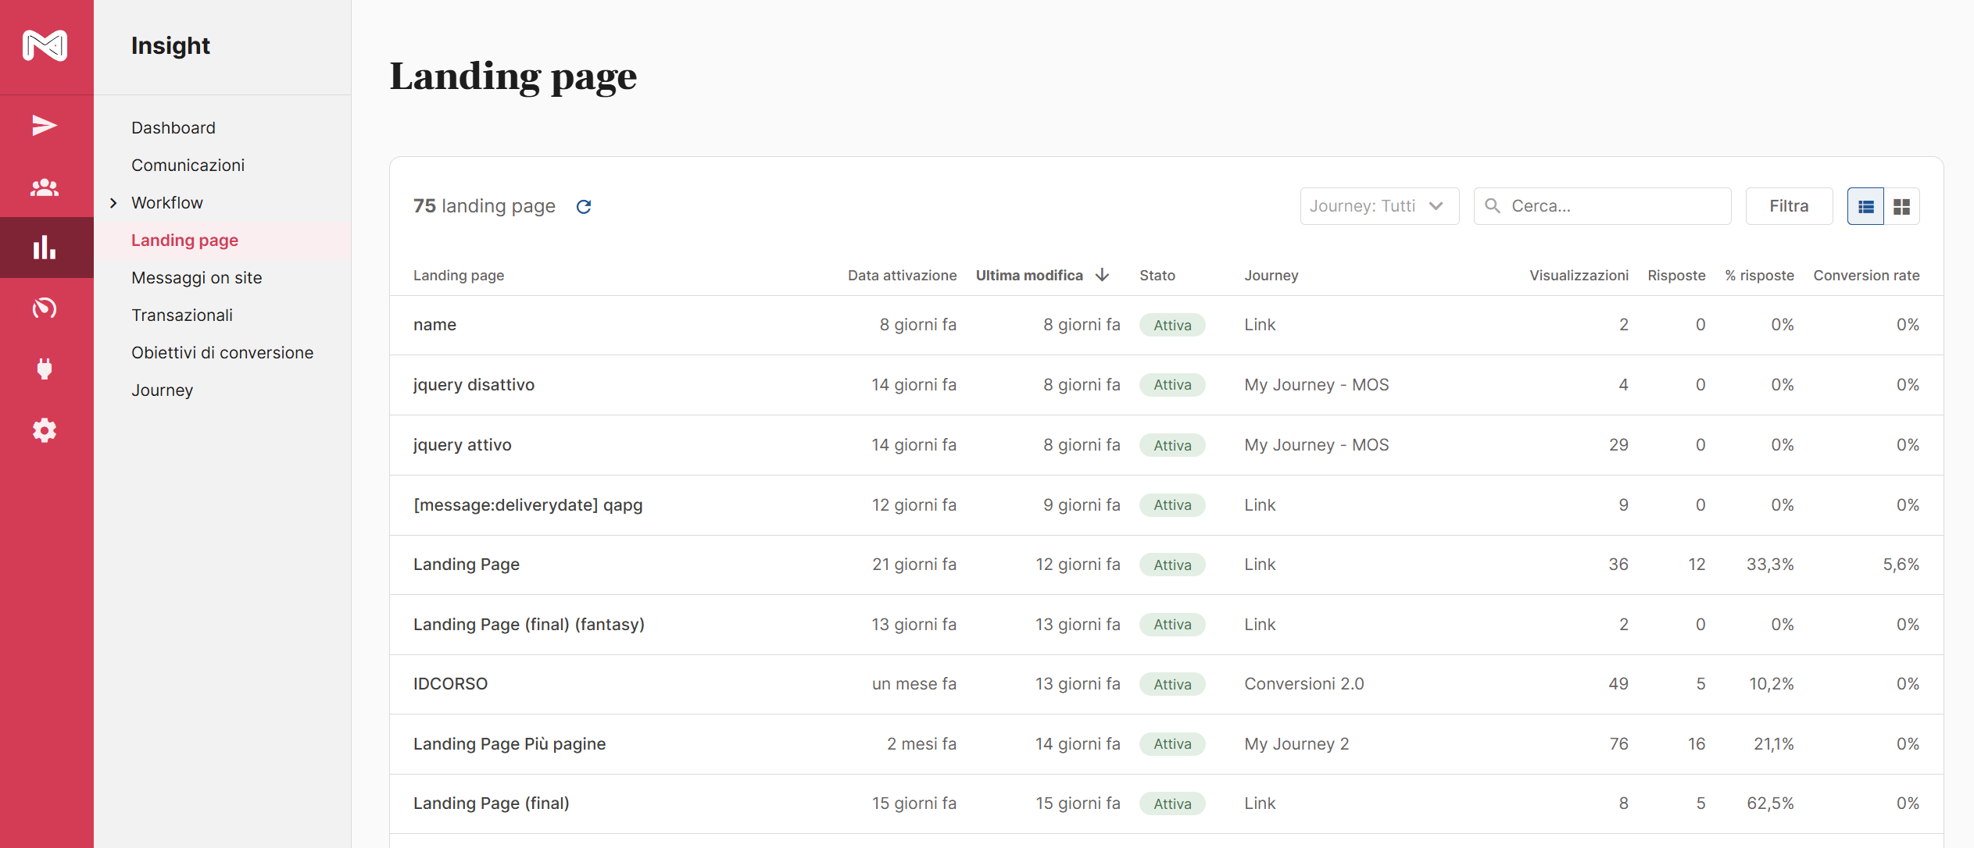Open the plug integrations icon
Image resolution: width=1974 pixels, height=848 pixels.
pos(45,369)
